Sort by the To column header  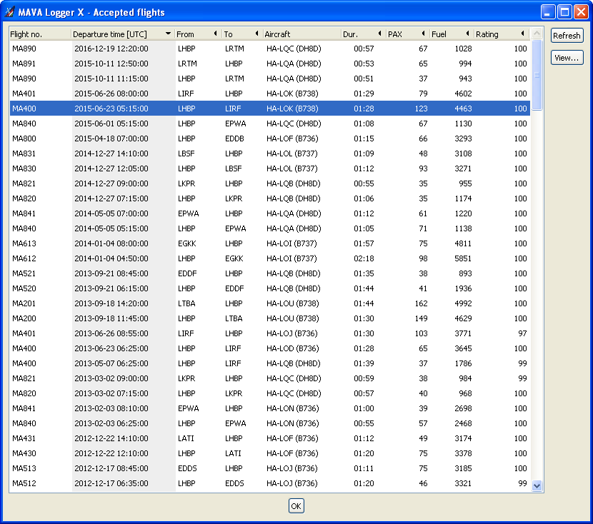242,34
